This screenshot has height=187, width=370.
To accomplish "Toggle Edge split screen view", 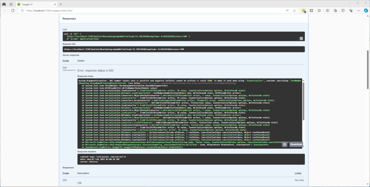I will point(327,10).
